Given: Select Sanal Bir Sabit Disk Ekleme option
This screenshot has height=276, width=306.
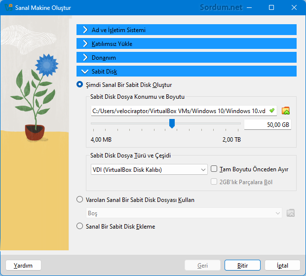Looking at the screenshot, I should [79, 226].
